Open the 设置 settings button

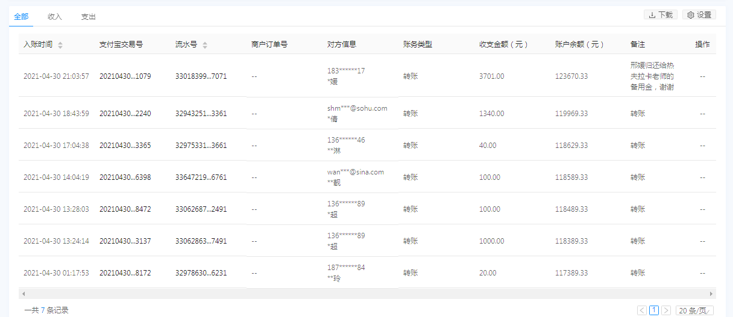coord(699,15)
